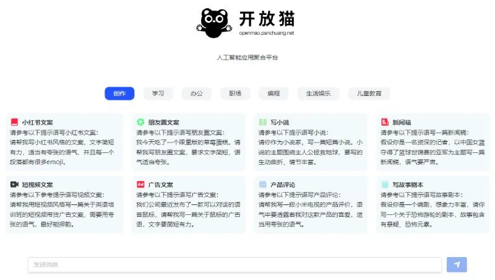Click the blue 产品评论 chat icon
495x280 pixels.
point(262,184)
